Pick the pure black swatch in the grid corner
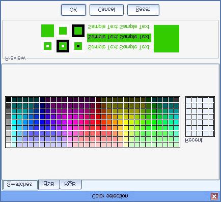The image size is (221, 202). (x=9, y=100)
